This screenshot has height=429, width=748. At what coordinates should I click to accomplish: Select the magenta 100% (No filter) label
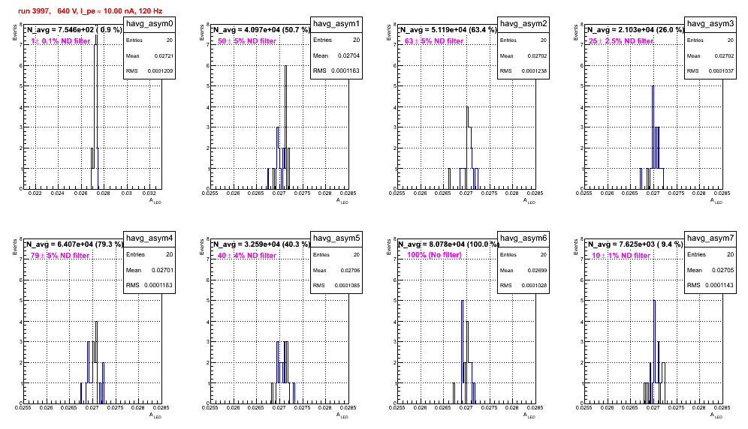click(435, 255)
